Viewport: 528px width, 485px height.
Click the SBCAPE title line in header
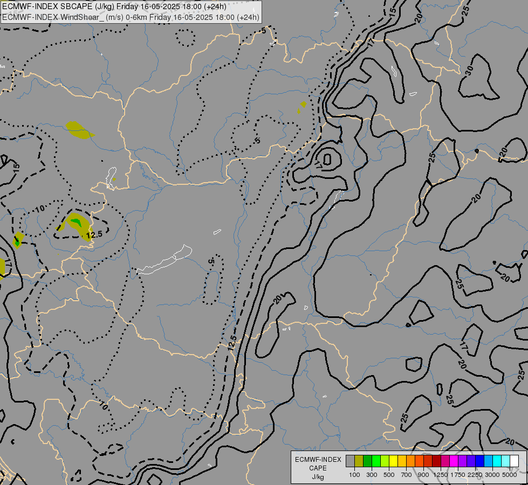(x=114, y=6)
